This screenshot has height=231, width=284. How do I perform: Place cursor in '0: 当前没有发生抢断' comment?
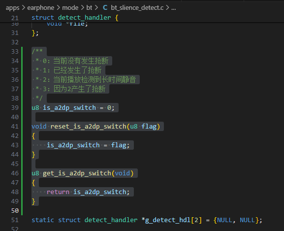click(x=75, y=61)
